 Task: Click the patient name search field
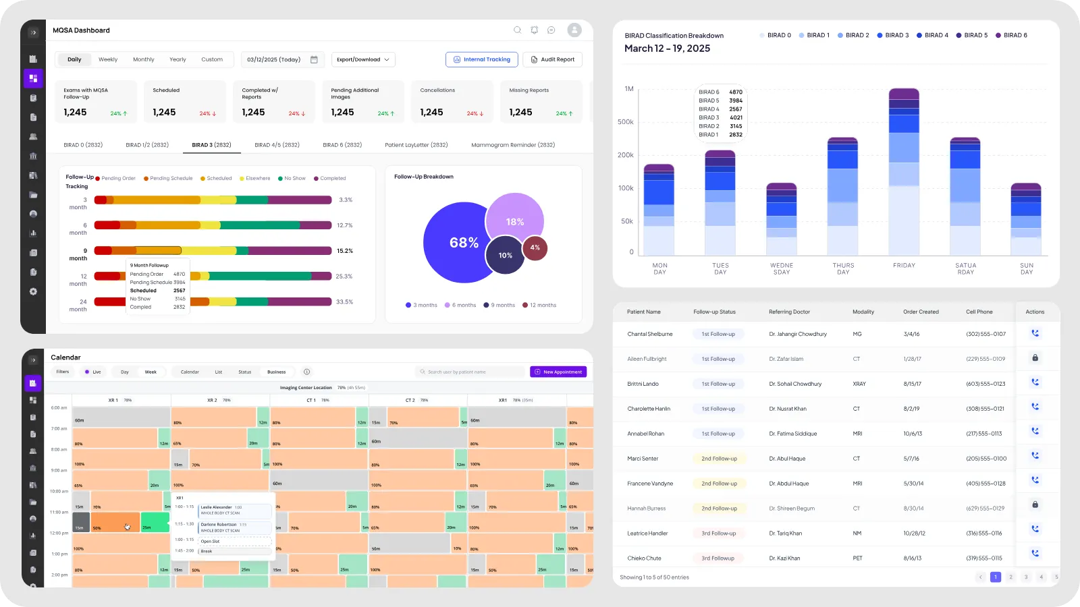coord(470,372)
